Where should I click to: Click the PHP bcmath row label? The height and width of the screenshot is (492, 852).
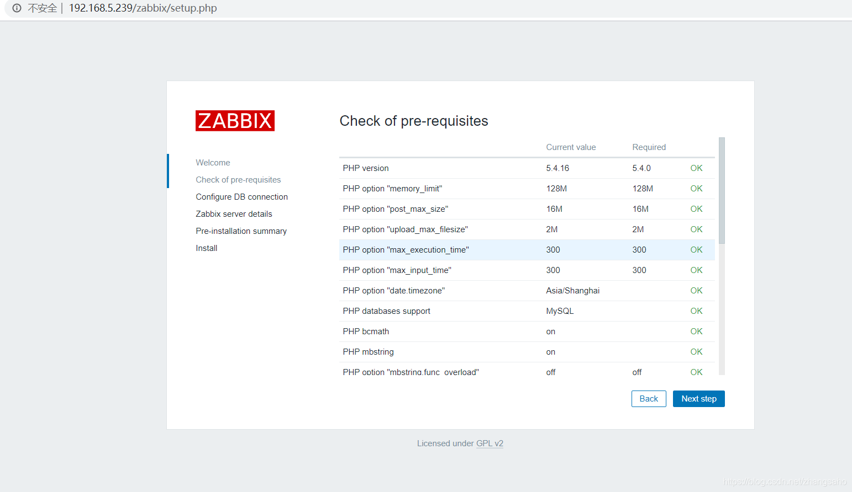pyautogui.click(x=366, y=331)
